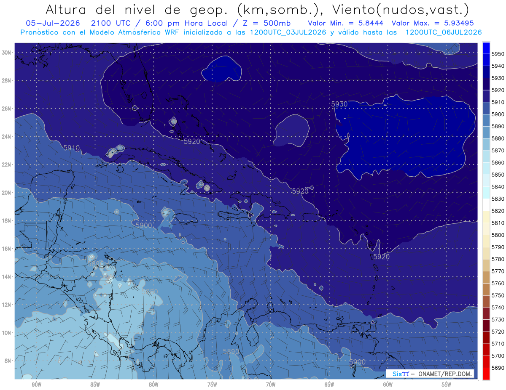
Task: Click the 12N latitude axis label
Action: point(6,305)
